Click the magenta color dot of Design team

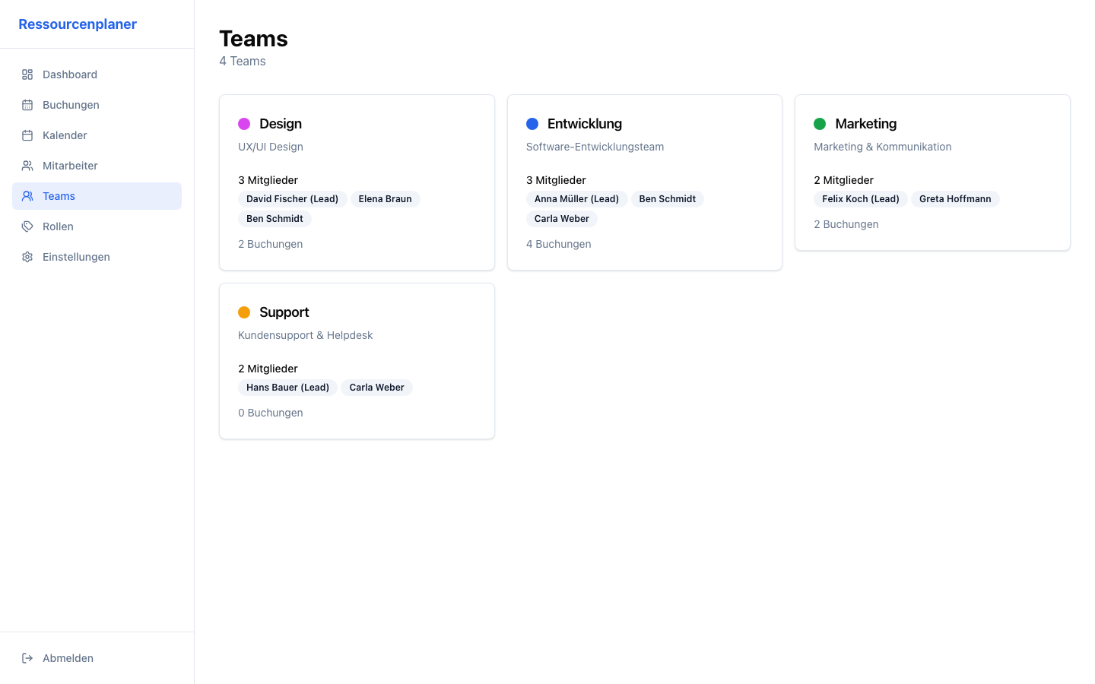coord(244,123)
